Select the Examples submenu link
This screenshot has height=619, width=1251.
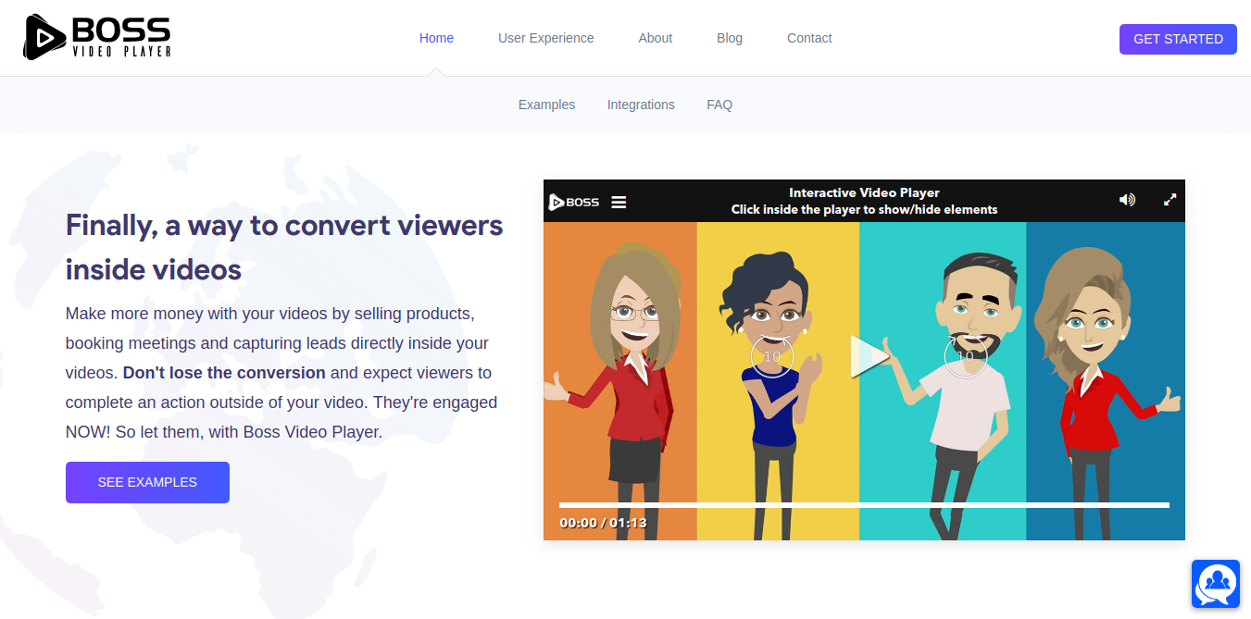[546, 105]
